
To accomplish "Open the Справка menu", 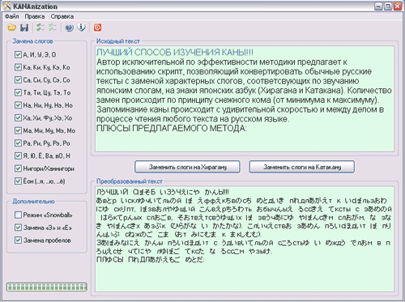I will coord(62,16).
